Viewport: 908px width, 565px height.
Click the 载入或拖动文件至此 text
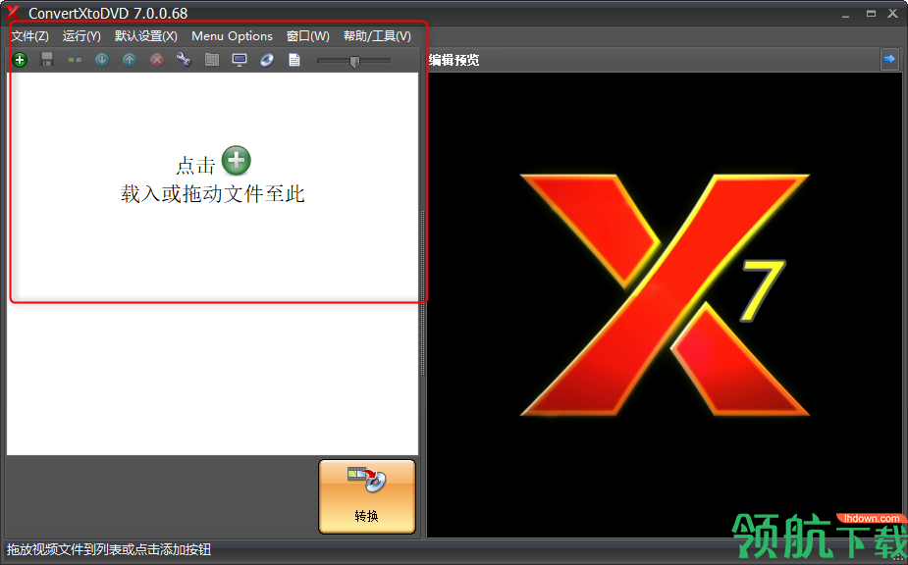click(x=213, y=193)
